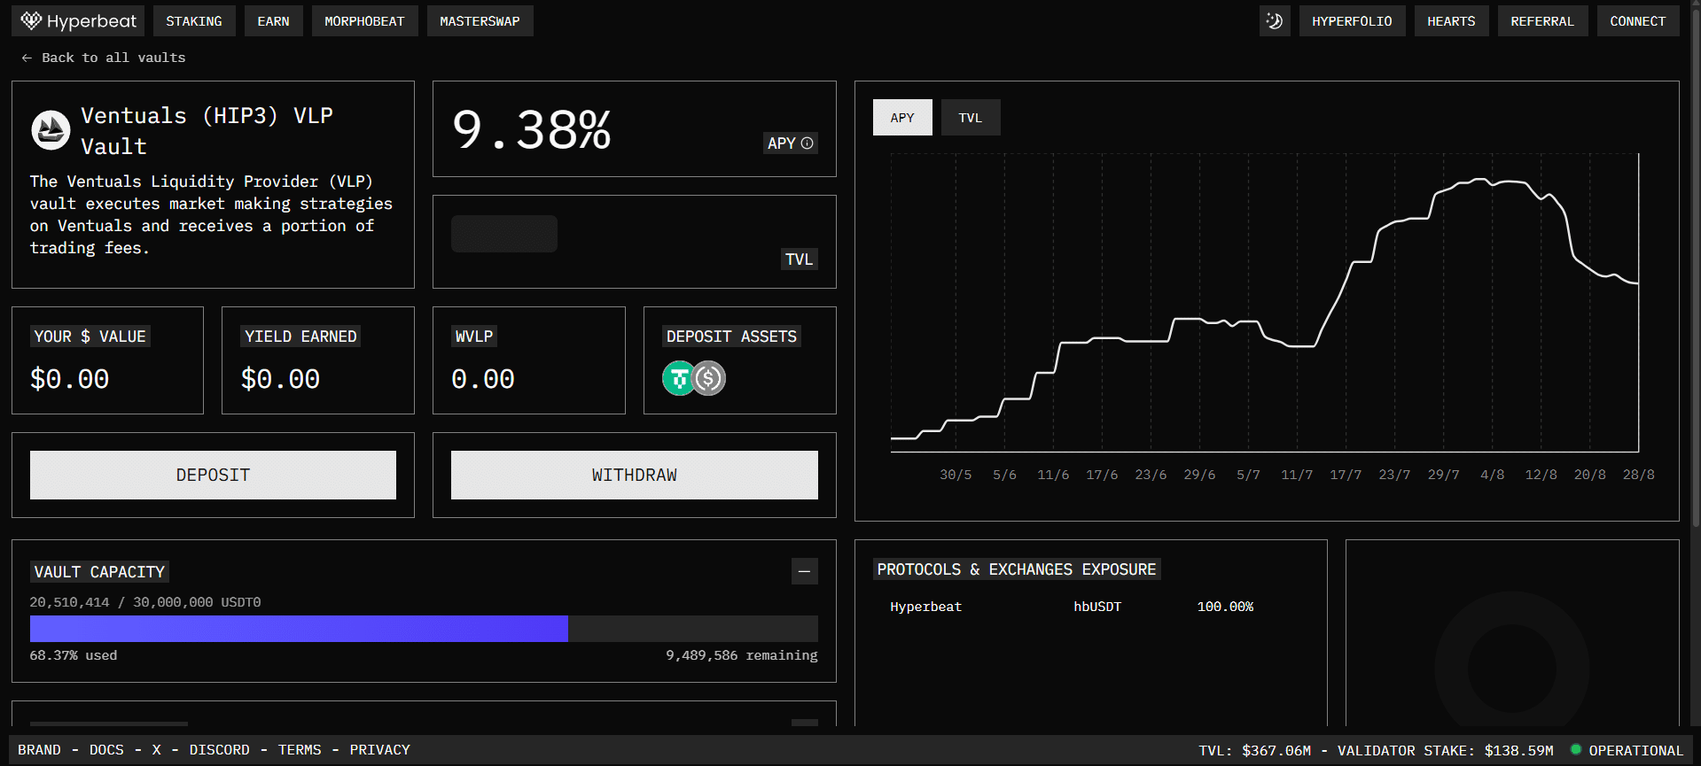Go to Morphobeat page
Image resolution: width=1701 pixels, height=766 pixels.
pyautogui.click(x=364, y=21)
